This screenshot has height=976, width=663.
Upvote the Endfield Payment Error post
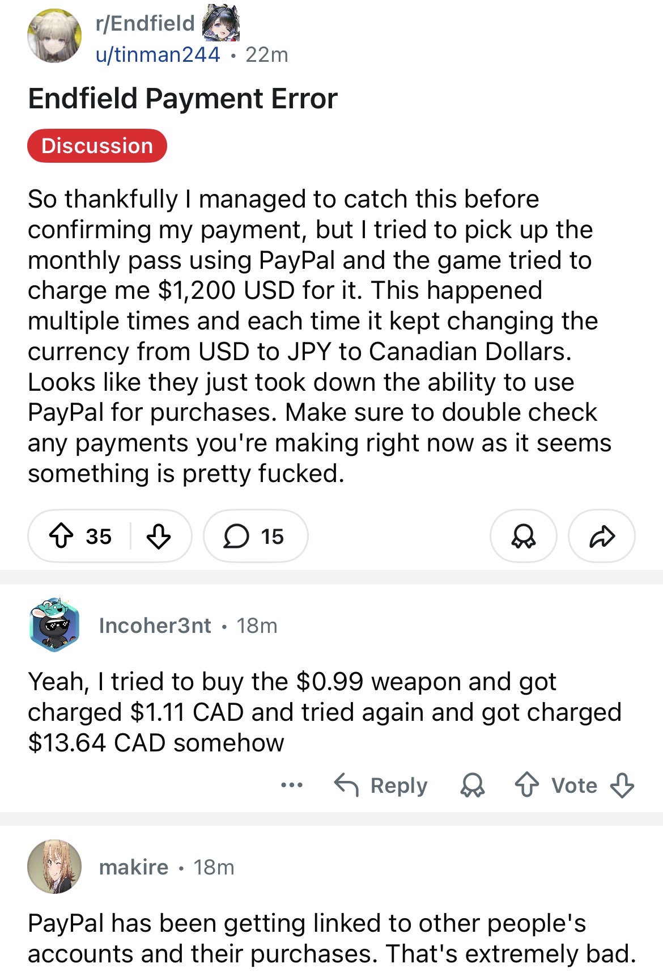(61, 536)
